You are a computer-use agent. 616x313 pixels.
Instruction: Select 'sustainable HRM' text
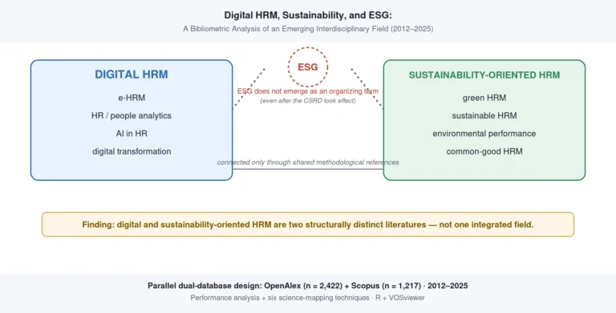[x=484, y=116]
